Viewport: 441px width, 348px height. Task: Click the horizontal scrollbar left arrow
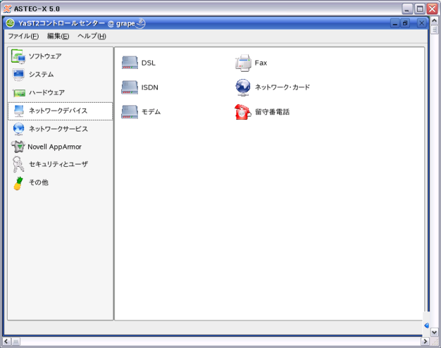(x=6, y=342)
